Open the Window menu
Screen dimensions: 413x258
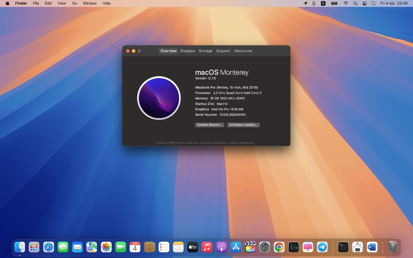coord(90,3)
